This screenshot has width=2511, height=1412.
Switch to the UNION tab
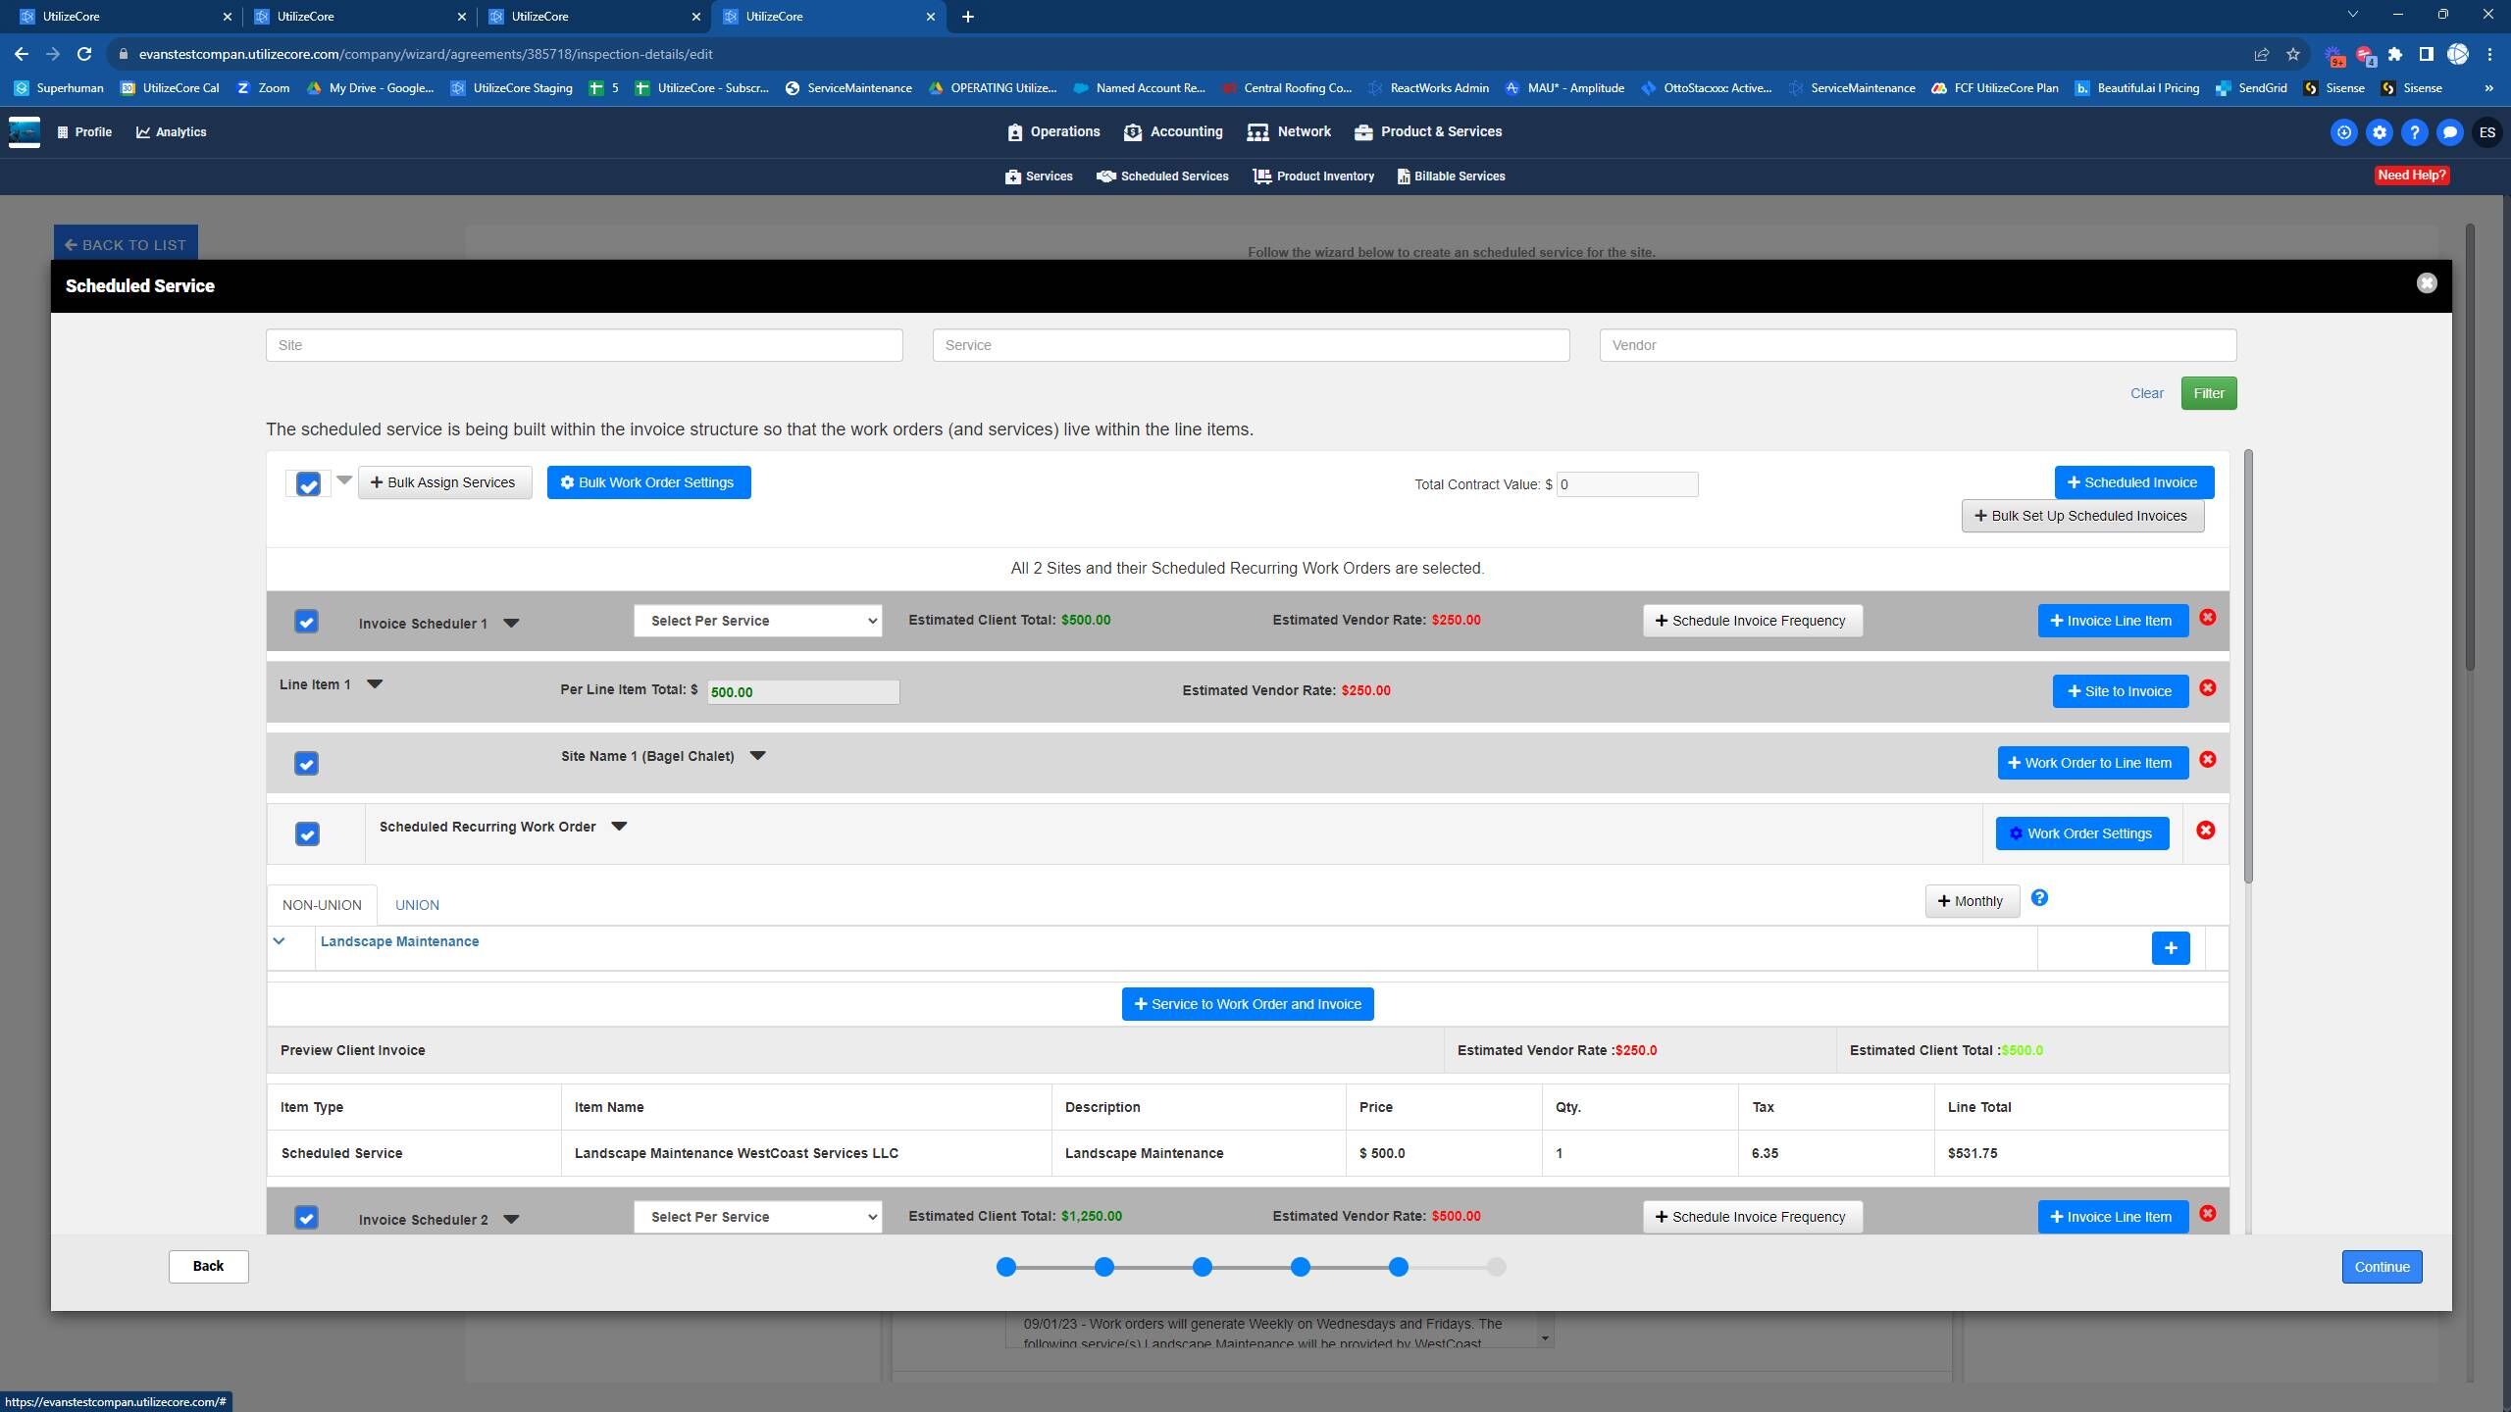point(417,905)
